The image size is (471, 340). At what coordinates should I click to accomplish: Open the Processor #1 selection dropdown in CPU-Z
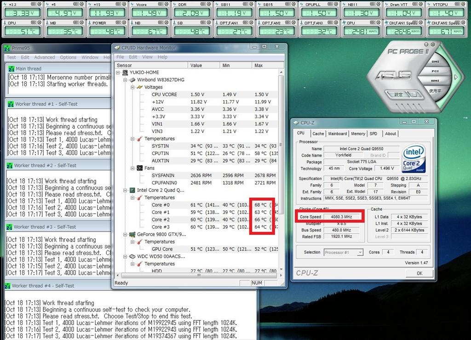pyautogui.click(x=360, y=253)
